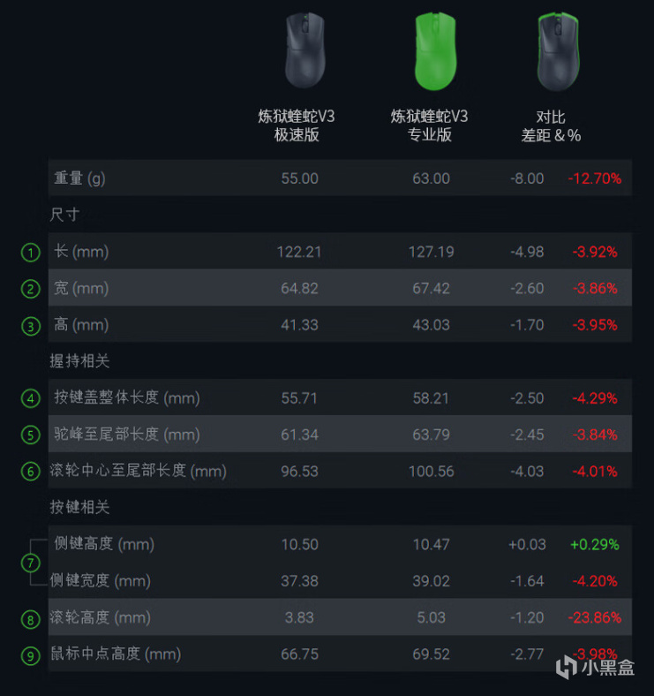Click circled number 6 icon beside 滚轮中心至尾部长度
Image resolution: width=654 pixels, height=696 pixels.
(x=31, y=472)
